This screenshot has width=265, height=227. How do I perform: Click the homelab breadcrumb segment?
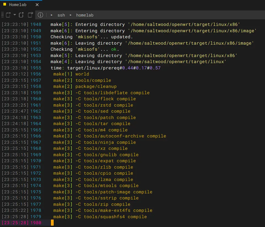pyautogui.click(x=84, y=15)
